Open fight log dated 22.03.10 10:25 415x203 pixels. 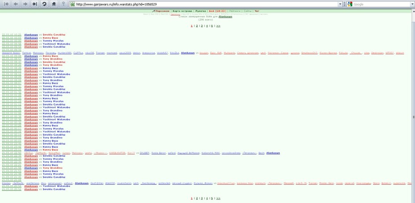(x=12, y=35)
